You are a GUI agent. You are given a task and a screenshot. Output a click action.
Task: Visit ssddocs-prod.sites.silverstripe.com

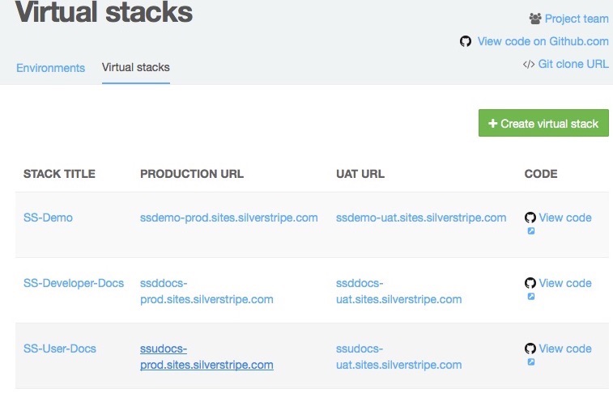[206, 291]
